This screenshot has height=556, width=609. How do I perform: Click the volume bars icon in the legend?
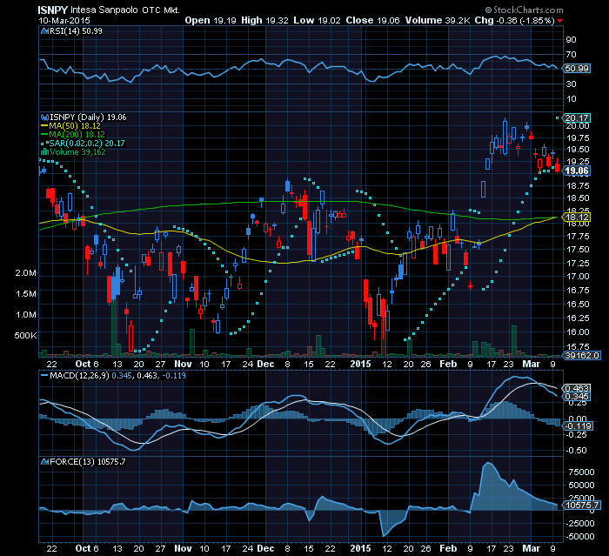pyautogui.click(x=44, y=152)
